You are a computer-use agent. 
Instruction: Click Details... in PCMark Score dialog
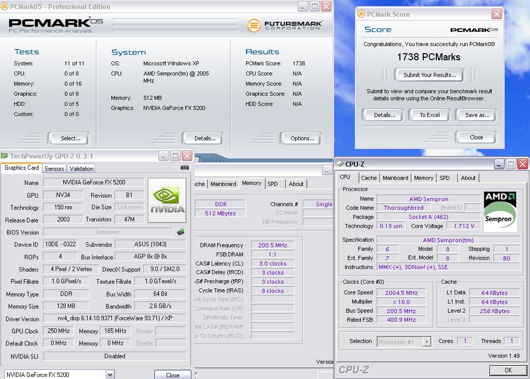(384, 115)
